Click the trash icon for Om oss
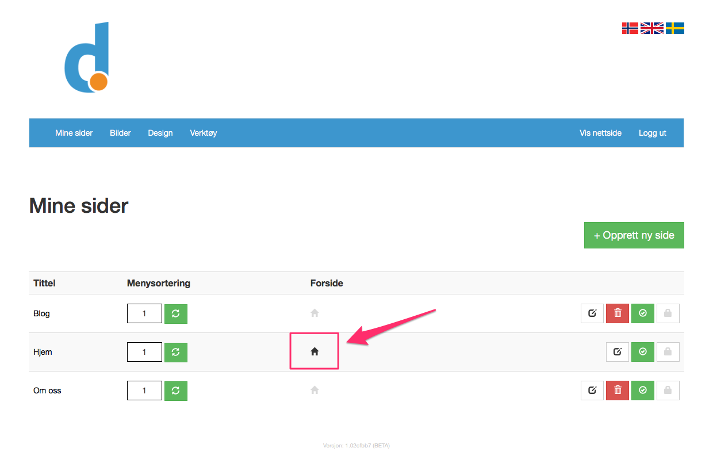 pyautogui.click(x=618, y=391)
